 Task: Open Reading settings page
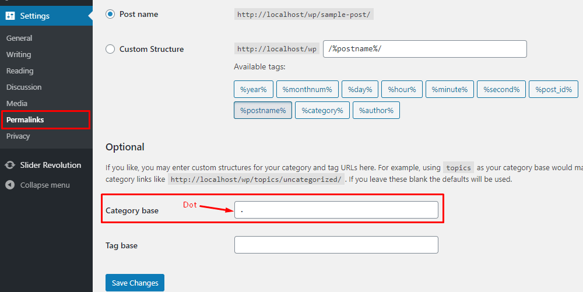20,71
